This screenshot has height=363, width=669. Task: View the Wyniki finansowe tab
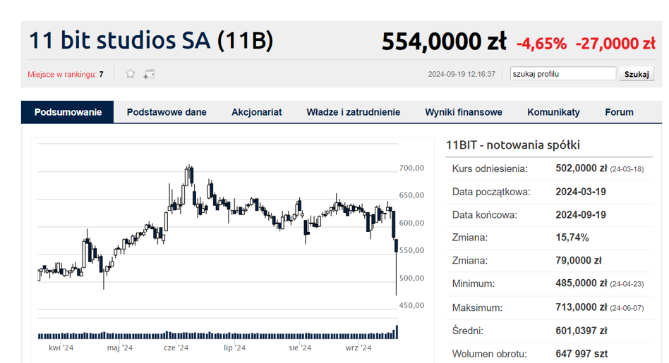[x=464, y=112]
